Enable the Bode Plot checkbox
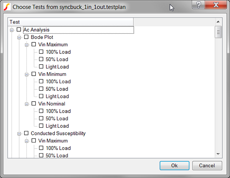 (x=26, y=37)
